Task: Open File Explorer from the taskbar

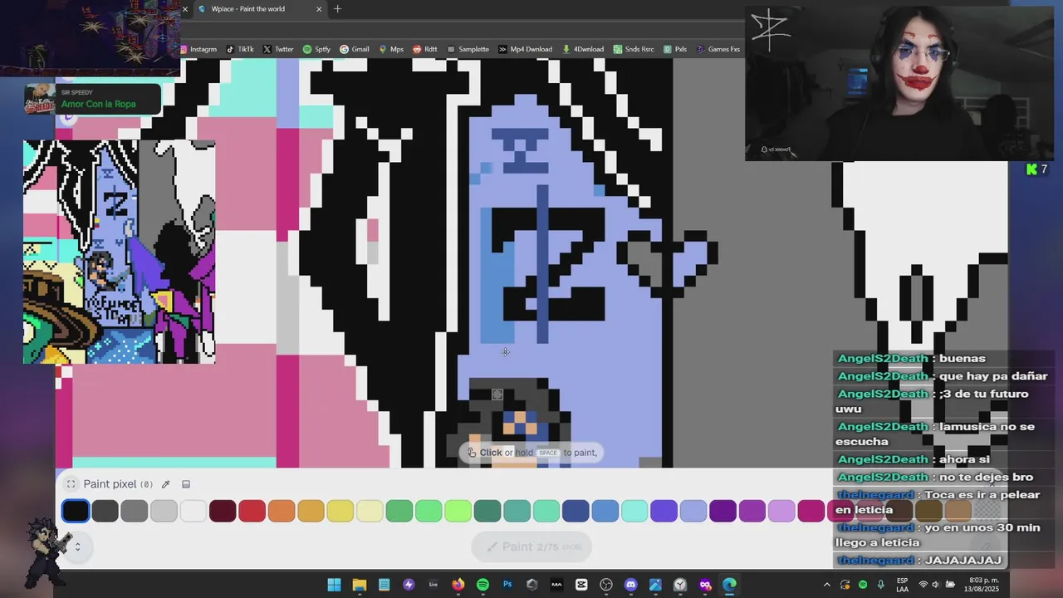Action: pyautogui.click(x=360, y=585)
